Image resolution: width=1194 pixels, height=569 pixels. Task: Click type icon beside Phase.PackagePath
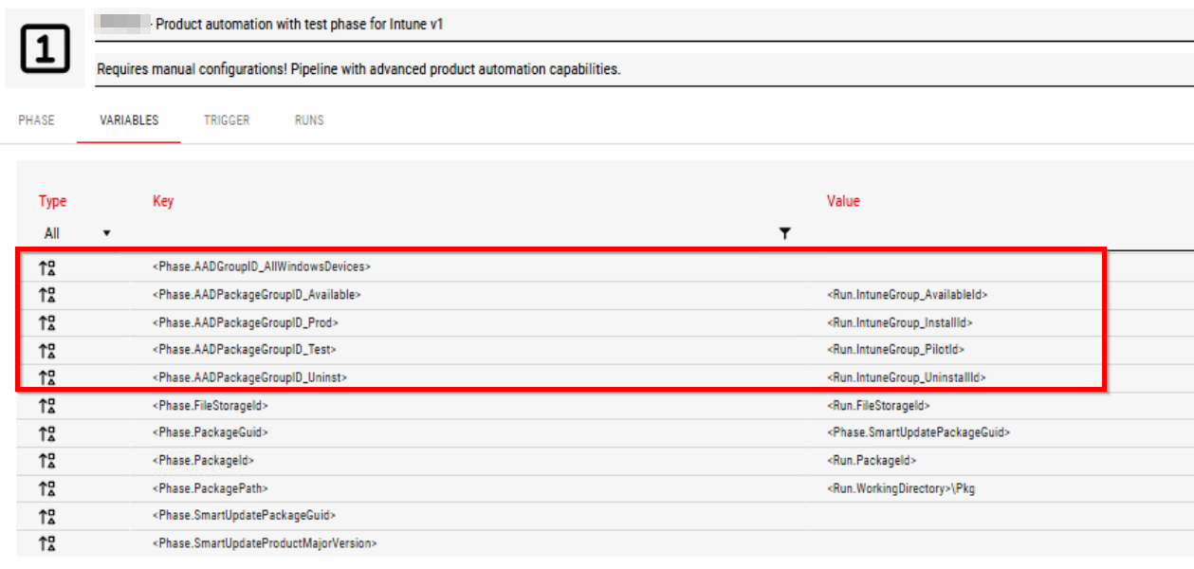46,489
